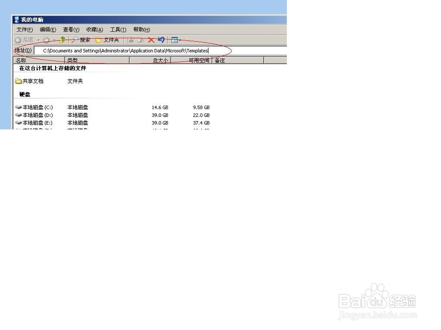This screenshot has height=330, width=441.
Task: Click the Undo arrow icon on toolbar
Action: coord(161,40)
